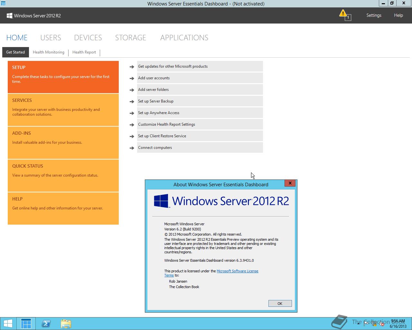The height and width of the screenshot is (330, 412).
Task: Click the arrow beside Set up Server Backup
Action: click(x=132, y=102)
